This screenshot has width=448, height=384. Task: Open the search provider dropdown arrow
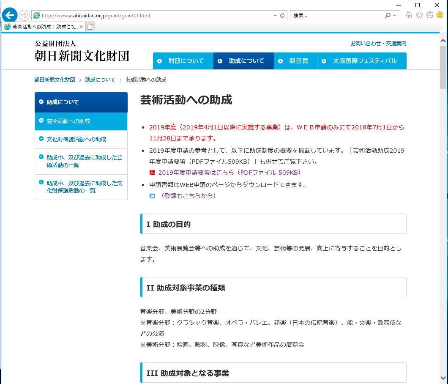click(395, 16)
